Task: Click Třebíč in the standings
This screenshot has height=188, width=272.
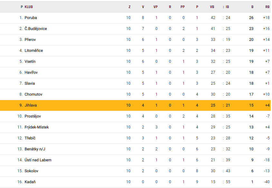Action: coord(30,138)
